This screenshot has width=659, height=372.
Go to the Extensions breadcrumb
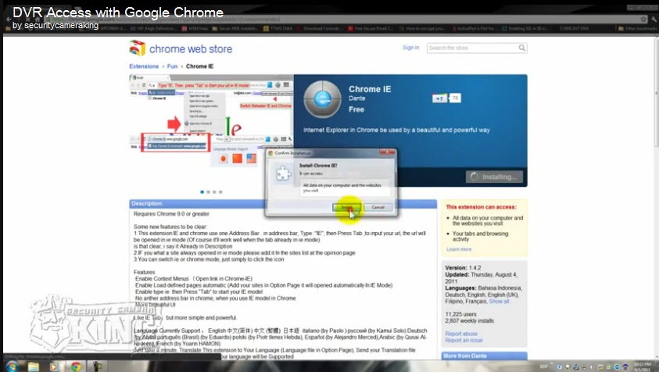[x=144, y=66]
